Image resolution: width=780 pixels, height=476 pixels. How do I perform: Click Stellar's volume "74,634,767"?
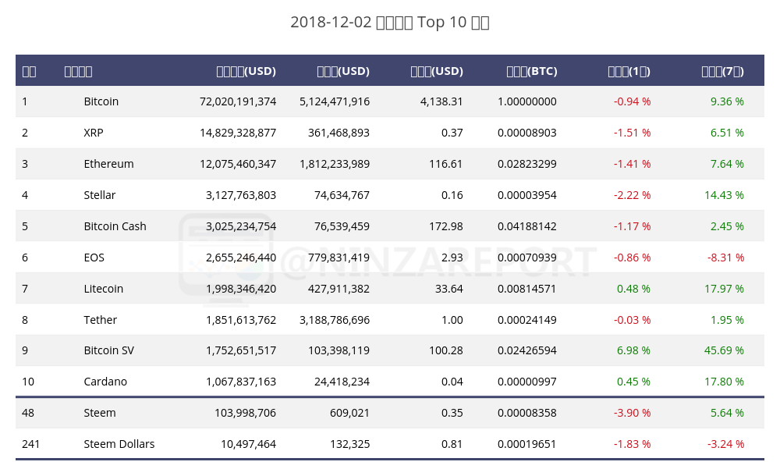(342, 195)
